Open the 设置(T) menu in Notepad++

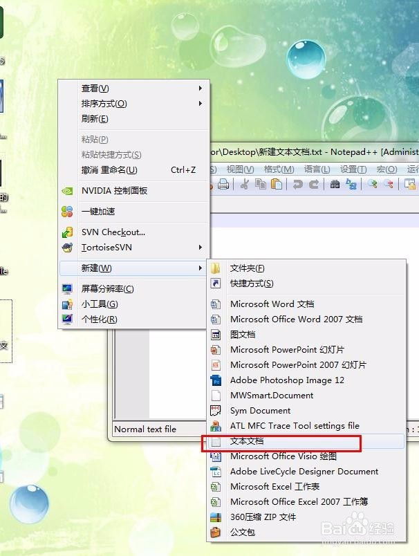pos(353,169)
